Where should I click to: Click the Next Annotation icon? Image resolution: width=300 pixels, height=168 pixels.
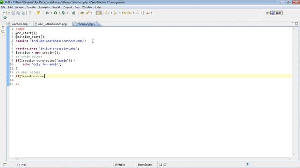coord(107,13)
